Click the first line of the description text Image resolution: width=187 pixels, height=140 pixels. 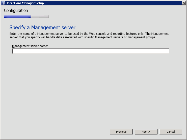(x=89, y=34)
